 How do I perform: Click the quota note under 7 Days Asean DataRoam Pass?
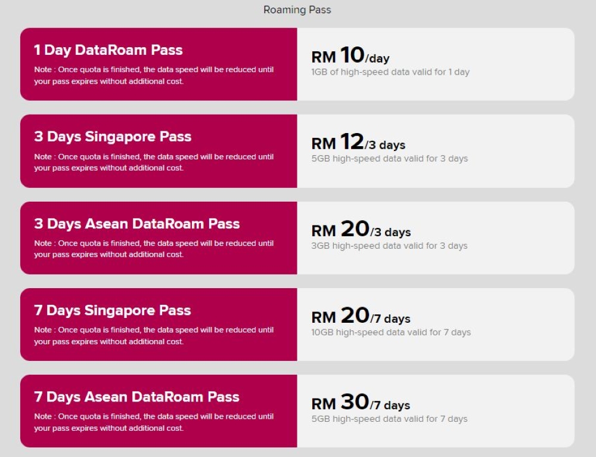pos(154,422)
